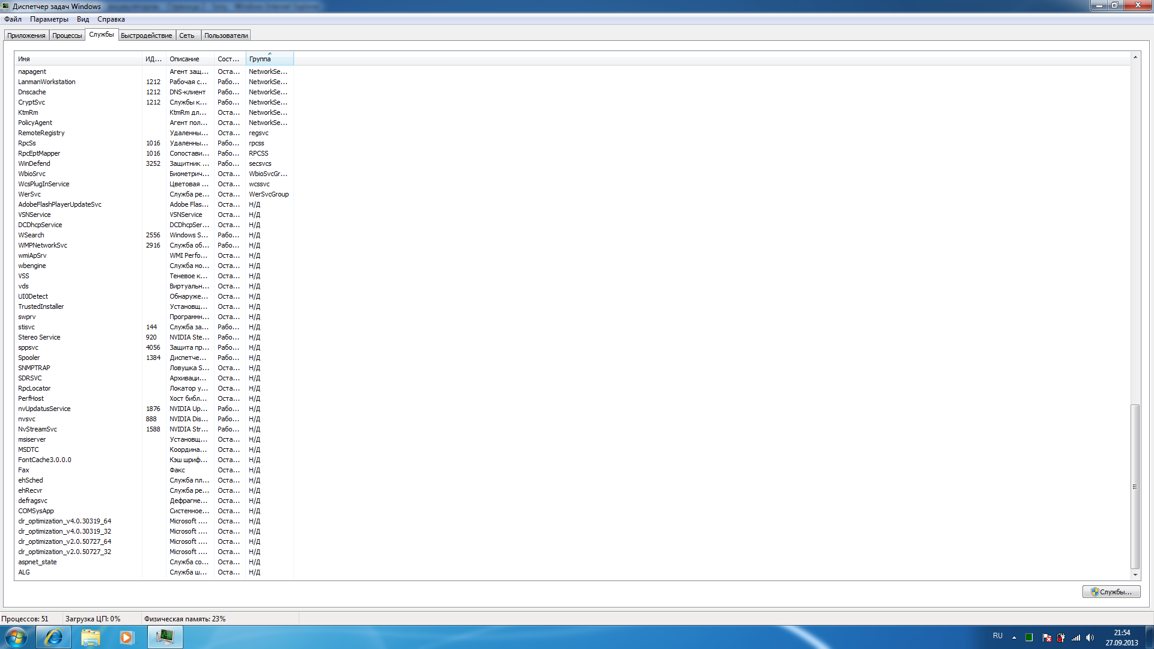Open the Windows Explorer folder icon
The image size is (1154, 649).
click(x=90, y=636)
